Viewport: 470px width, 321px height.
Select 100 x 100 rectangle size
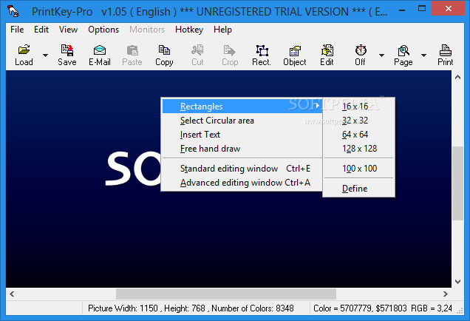coord(359,169)
